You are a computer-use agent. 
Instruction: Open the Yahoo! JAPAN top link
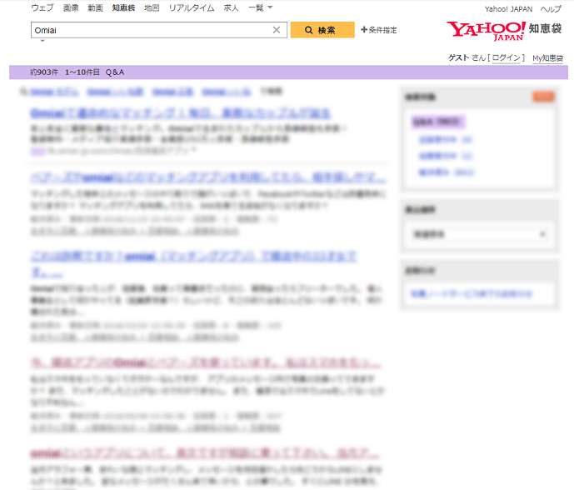pyautogui.click(x=508, y=9)
